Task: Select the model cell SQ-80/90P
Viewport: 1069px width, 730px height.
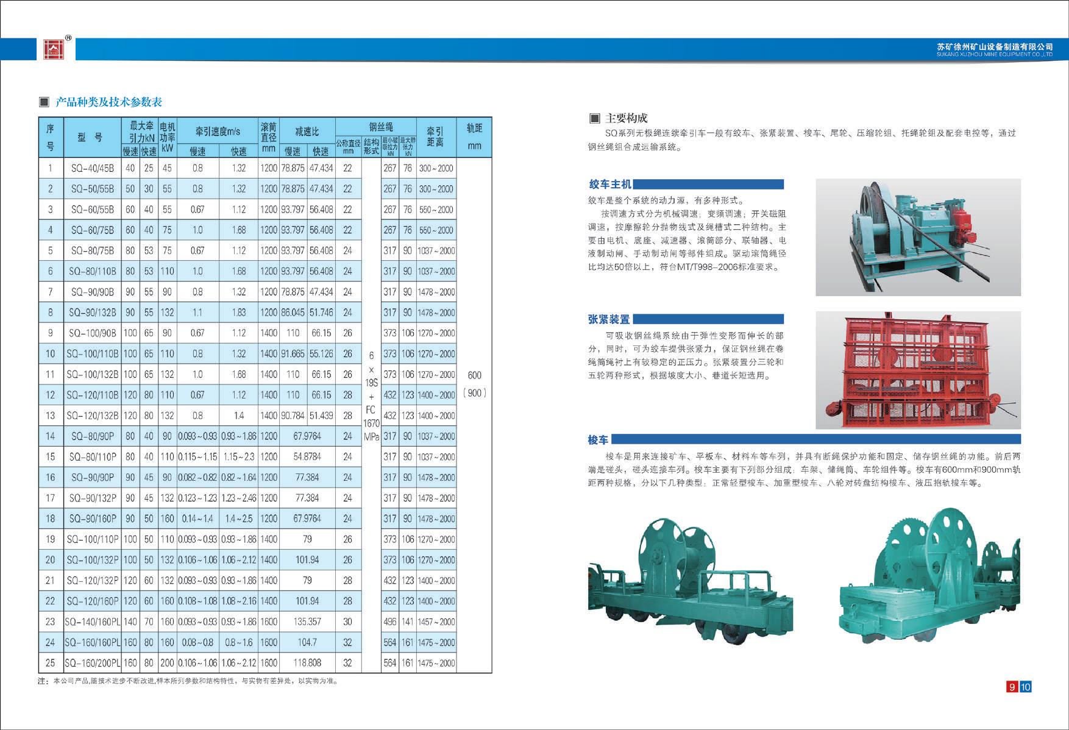Action: pyautogui.click(x=92, y=436)
